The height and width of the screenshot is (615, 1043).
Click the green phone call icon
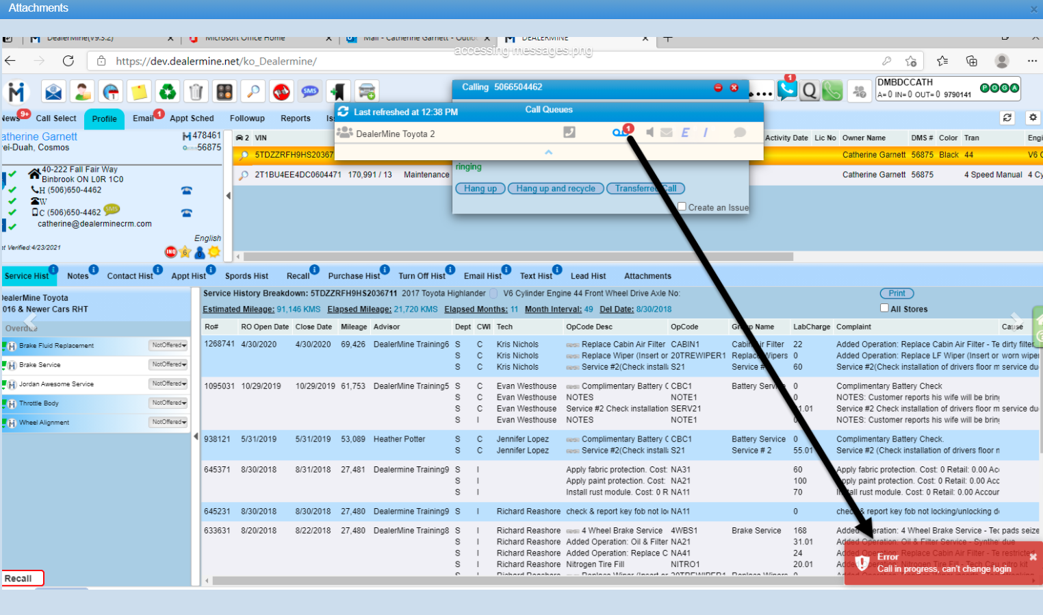832,90
